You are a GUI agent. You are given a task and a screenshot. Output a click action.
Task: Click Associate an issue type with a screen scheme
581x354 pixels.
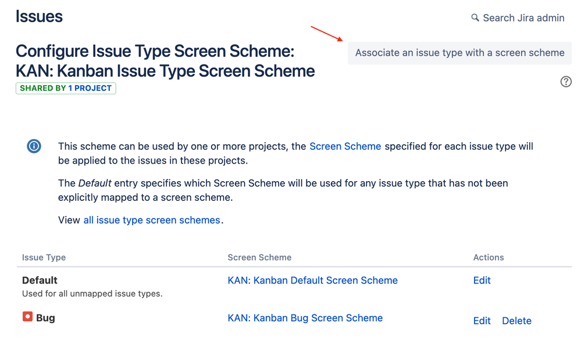coord(459,53)
